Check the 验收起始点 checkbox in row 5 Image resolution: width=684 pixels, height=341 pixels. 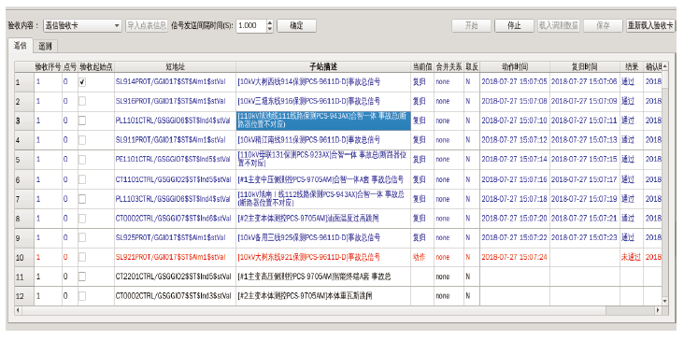pos(82,160)
